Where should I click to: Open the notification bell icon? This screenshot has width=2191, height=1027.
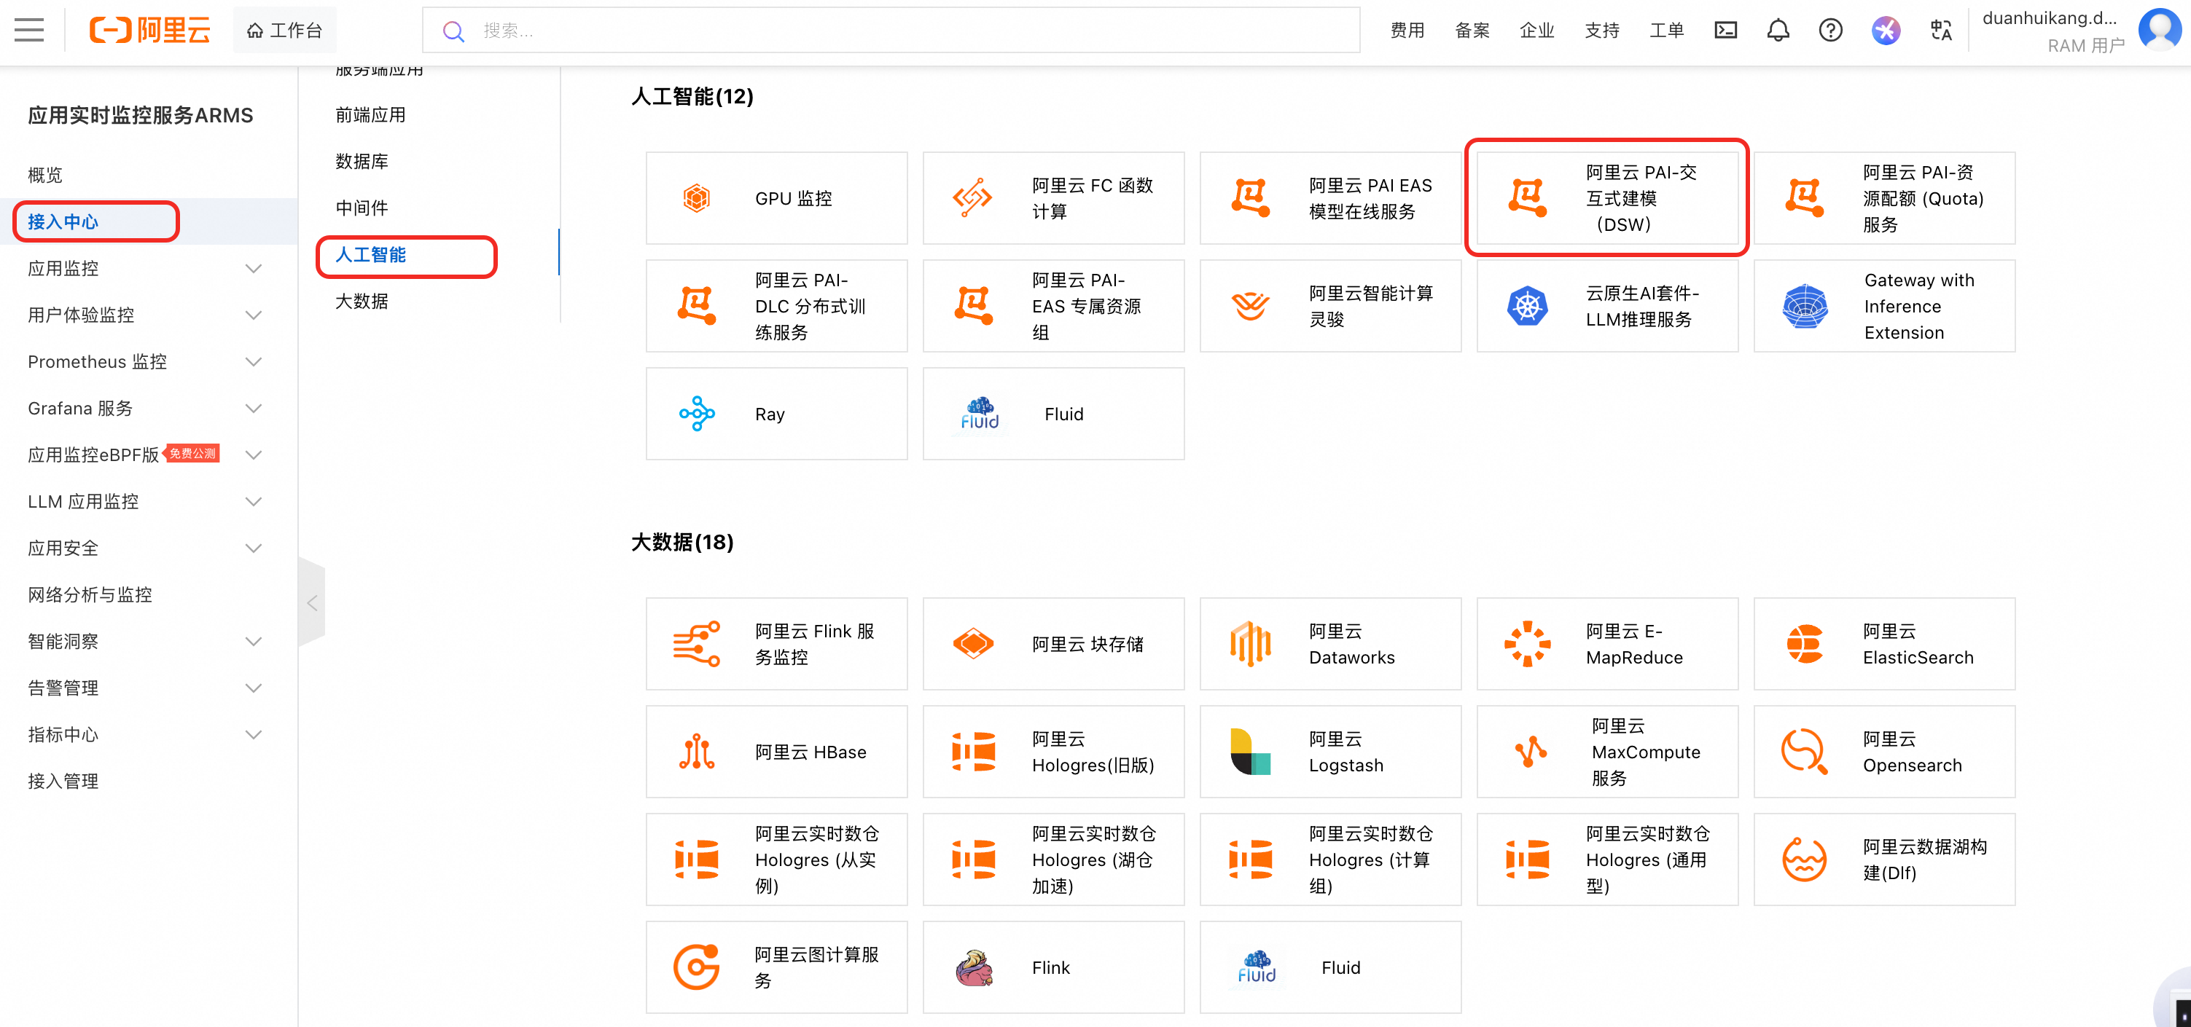(x=1778, y=31)
